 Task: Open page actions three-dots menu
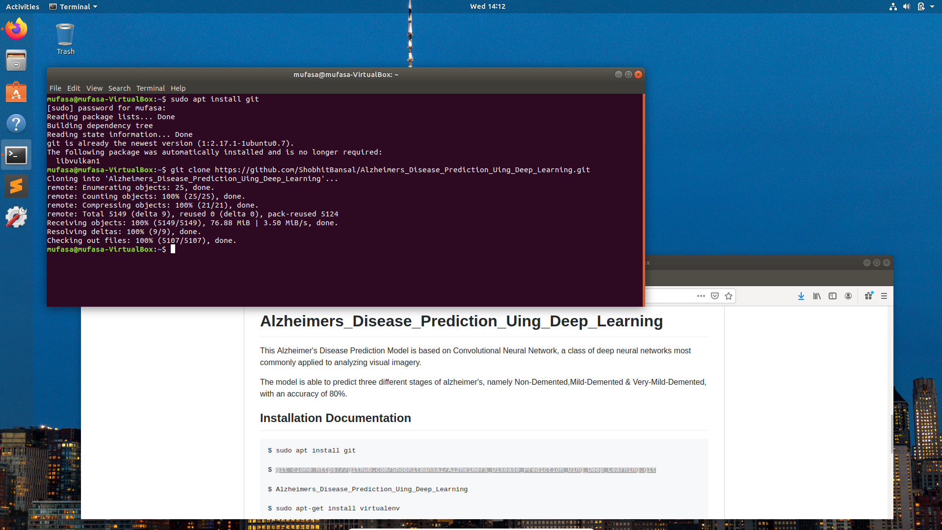[x=701, y=296]
